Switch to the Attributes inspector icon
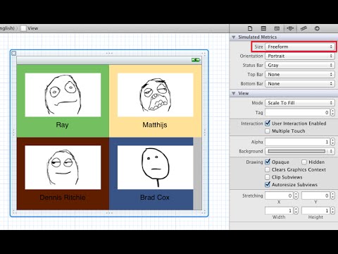338x254 pixels. pos(290,28)
